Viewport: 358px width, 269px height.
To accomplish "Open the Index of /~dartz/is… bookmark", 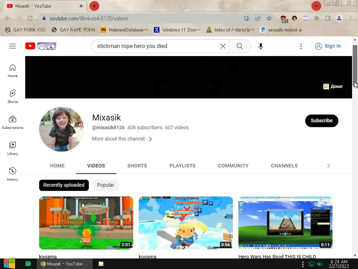I will [230, 30].
